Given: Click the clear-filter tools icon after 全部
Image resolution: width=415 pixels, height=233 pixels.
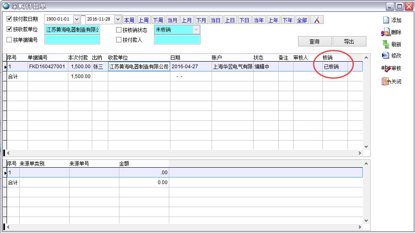Looking at the screenshot, I should pyautogui.click(x=317, y=20).
